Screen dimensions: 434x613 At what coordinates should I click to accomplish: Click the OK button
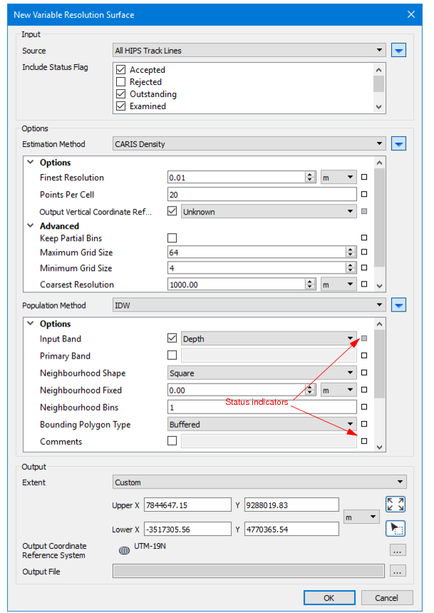329,598
